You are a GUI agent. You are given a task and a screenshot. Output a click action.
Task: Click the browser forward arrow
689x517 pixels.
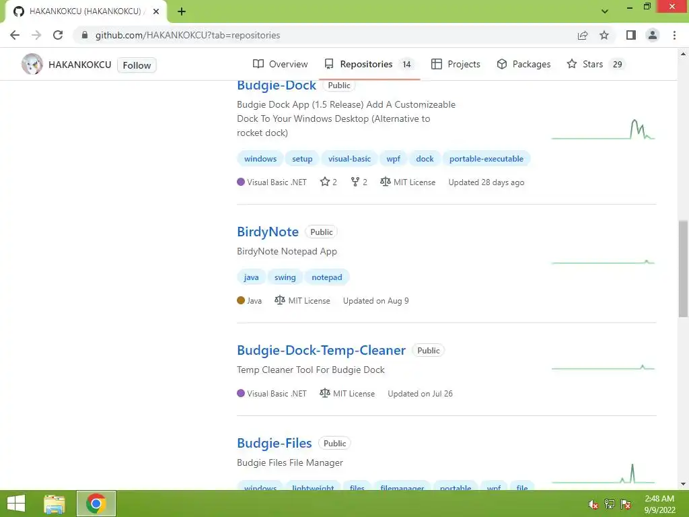pyautogui.click(x=36, y=35)
